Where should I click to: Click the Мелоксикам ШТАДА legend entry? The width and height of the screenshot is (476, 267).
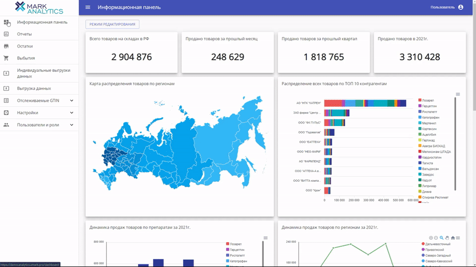click(435, 151)
